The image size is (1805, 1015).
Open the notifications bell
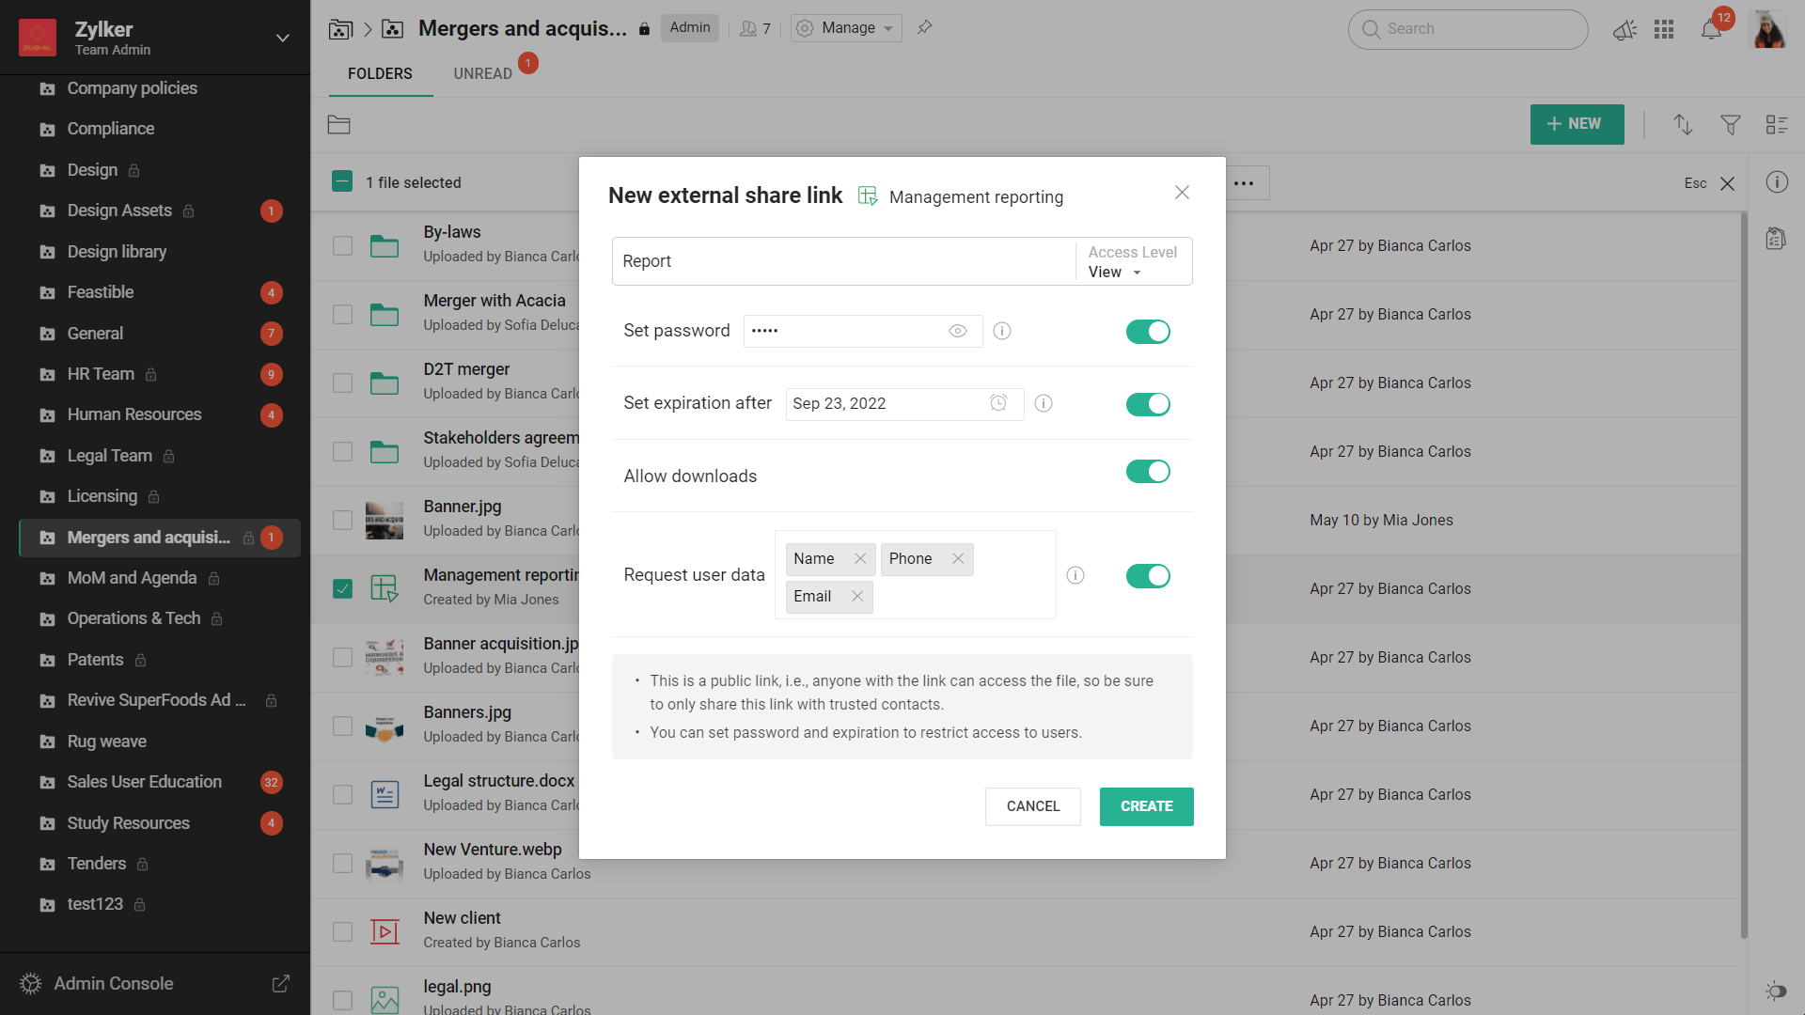[1711, 29]
